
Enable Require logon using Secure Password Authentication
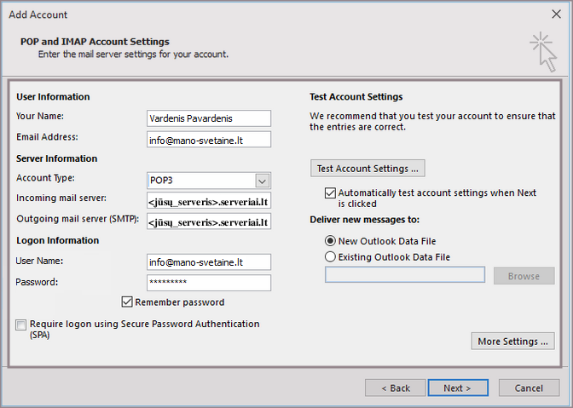click(x=20, y=325)
